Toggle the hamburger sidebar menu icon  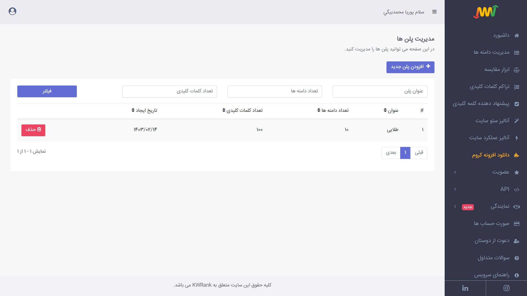point(434,12)
